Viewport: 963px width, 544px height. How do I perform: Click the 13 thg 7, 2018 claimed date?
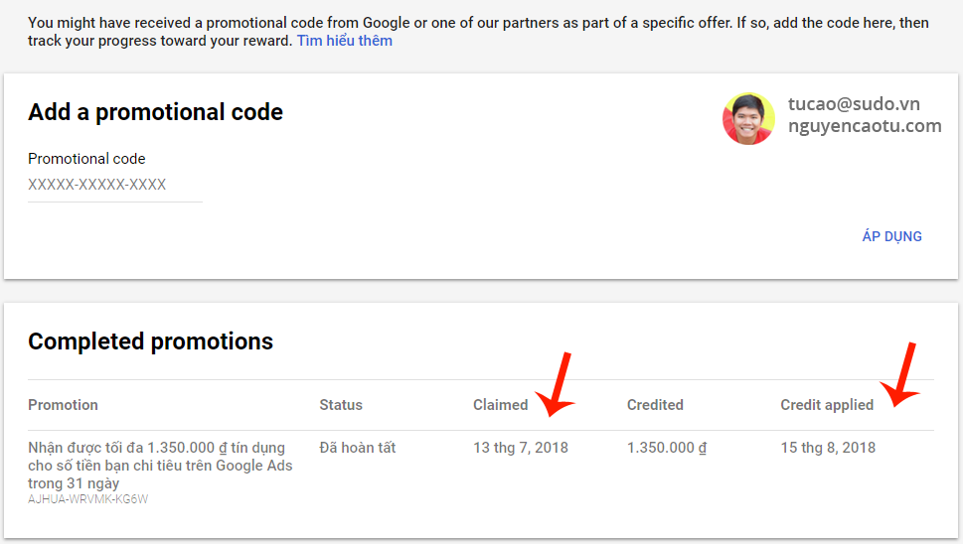(x=521, y=448)
